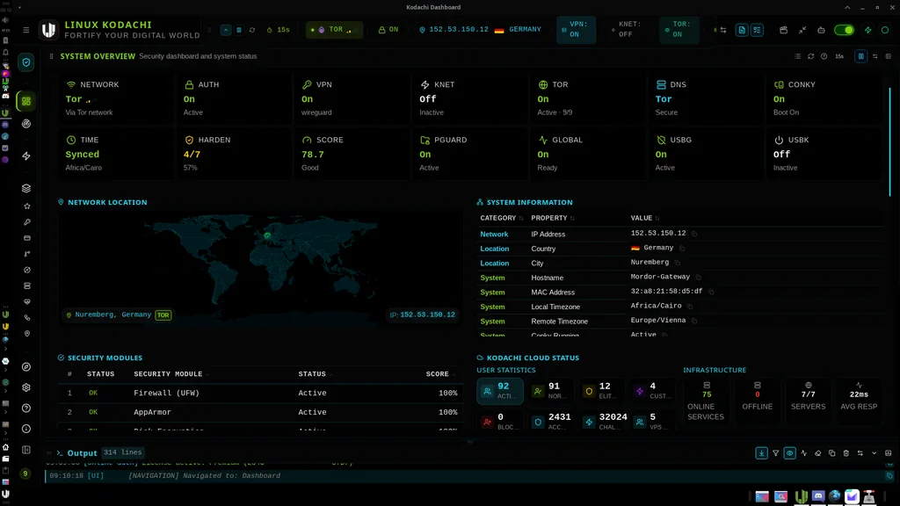Collapse the Output panel with chevron down
Viewport: 900px width, 506px height.
point(875,453)
